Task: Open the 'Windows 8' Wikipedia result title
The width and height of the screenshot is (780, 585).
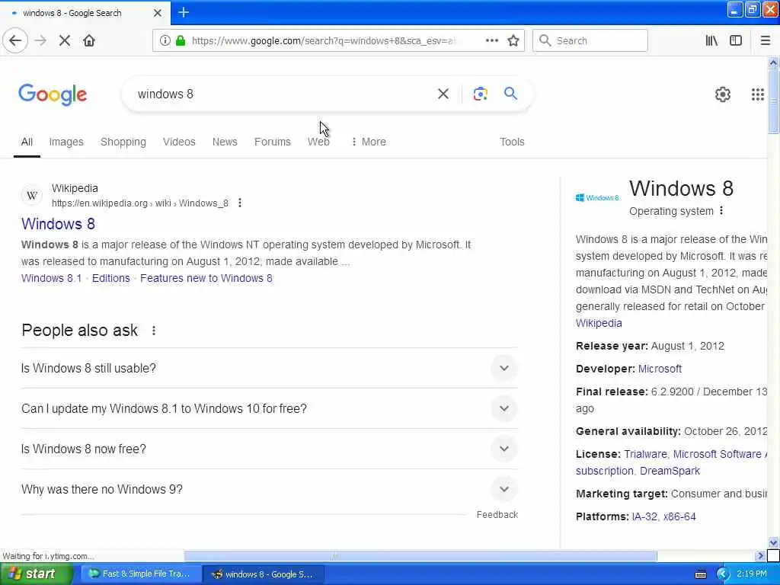Action: [58, 224]
